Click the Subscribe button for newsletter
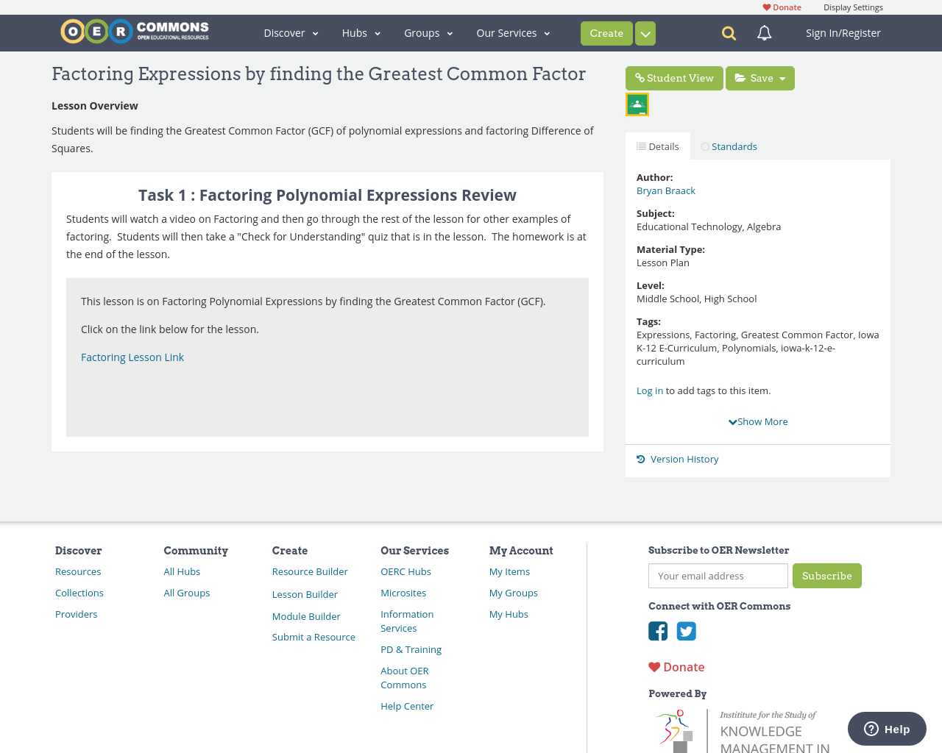 coord(827,577)
